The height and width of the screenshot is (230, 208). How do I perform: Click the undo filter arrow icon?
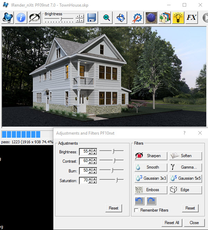coord(139,201)
